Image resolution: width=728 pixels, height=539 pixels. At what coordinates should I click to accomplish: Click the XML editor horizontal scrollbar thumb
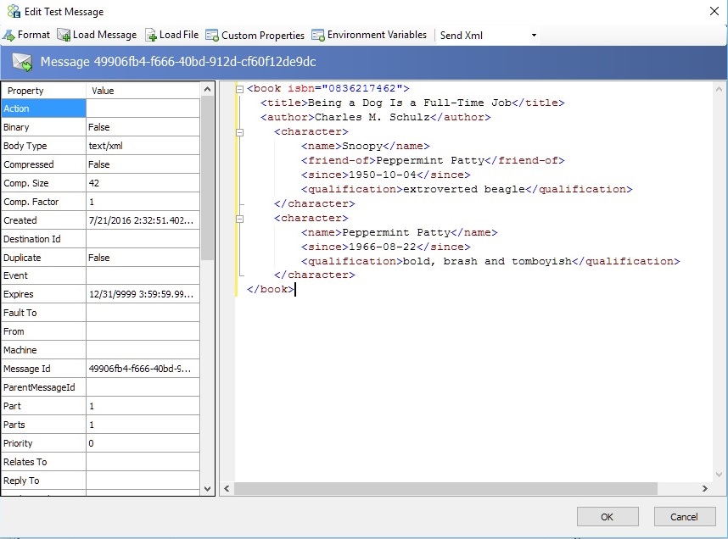(445, 488)
